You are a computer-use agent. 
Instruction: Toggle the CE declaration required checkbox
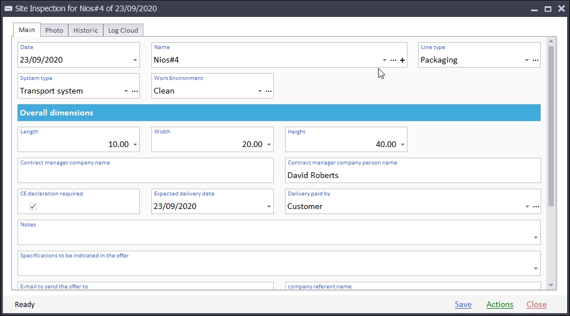(x=33, y=207)
